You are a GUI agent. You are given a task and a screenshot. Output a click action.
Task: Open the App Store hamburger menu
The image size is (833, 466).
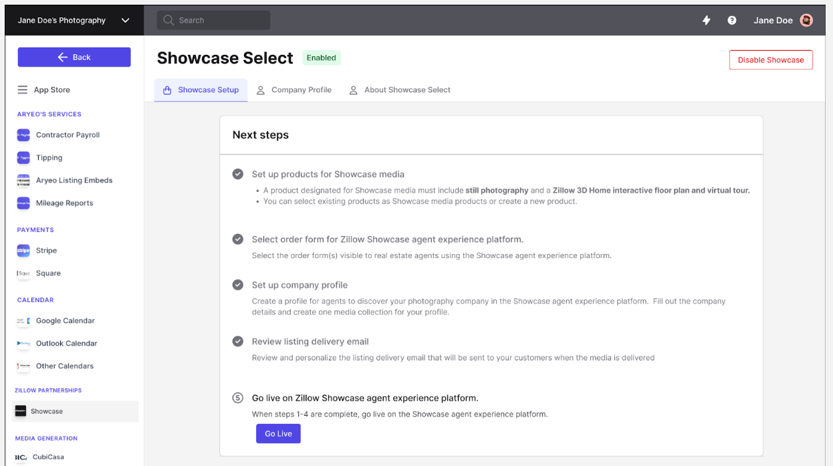pyautogui.click(x=23, y=90)
